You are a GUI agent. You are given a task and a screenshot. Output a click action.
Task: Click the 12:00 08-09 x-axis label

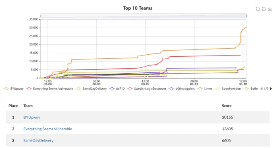(x=145, y=83)
